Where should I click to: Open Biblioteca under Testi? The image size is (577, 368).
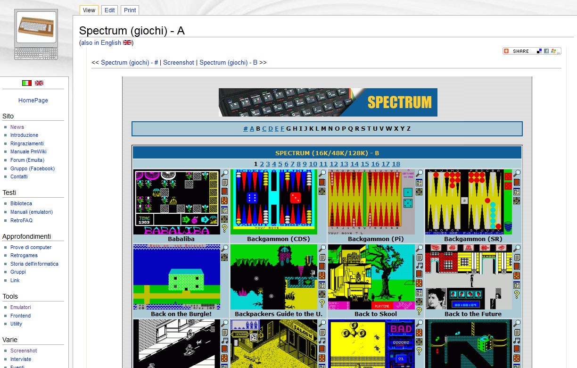(x=21, y=204)
